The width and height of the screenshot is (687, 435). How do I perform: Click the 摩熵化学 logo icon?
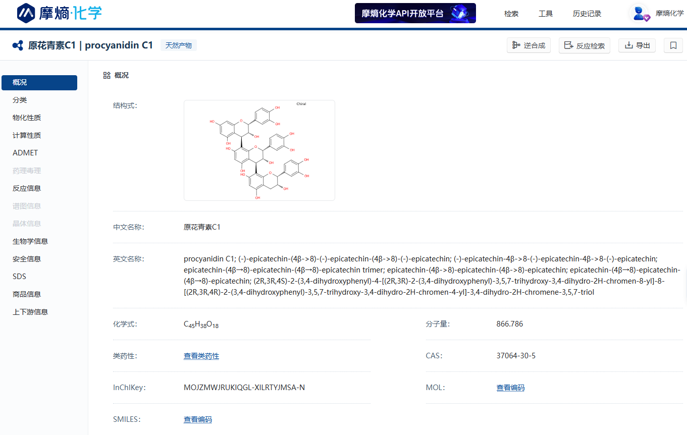(x=26, y=13)
